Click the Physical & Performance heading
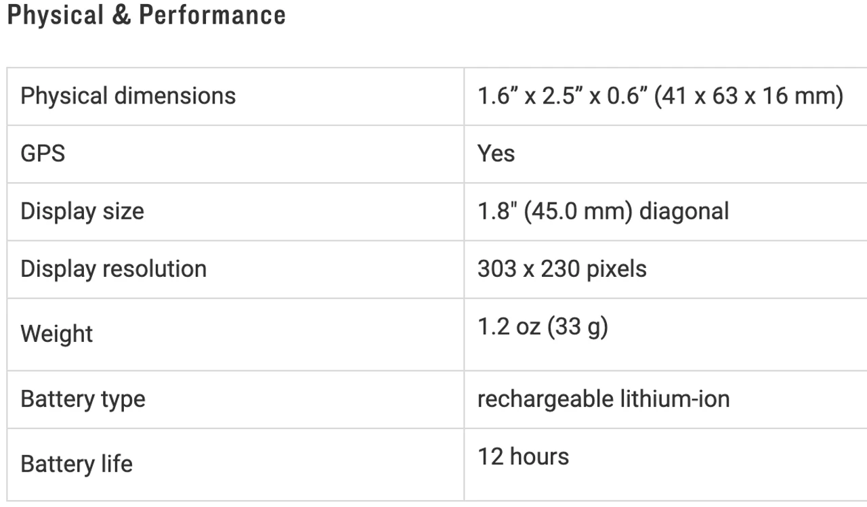This screenshot has height=507, width=867. point(146,15)
